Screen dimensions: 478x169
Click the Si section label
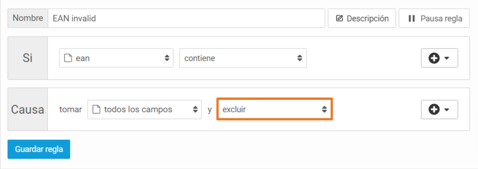[x=28, y=58]
